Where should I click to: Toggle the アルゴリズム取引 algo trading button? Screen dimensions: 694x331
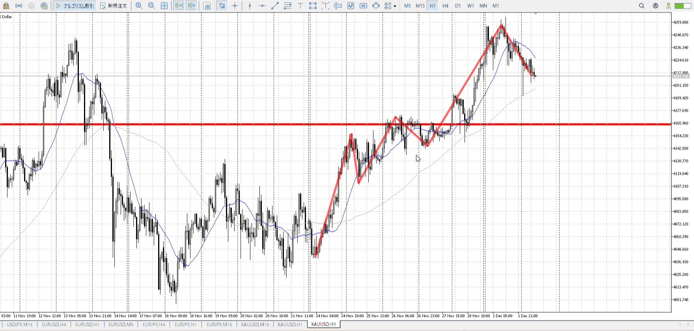75,6
